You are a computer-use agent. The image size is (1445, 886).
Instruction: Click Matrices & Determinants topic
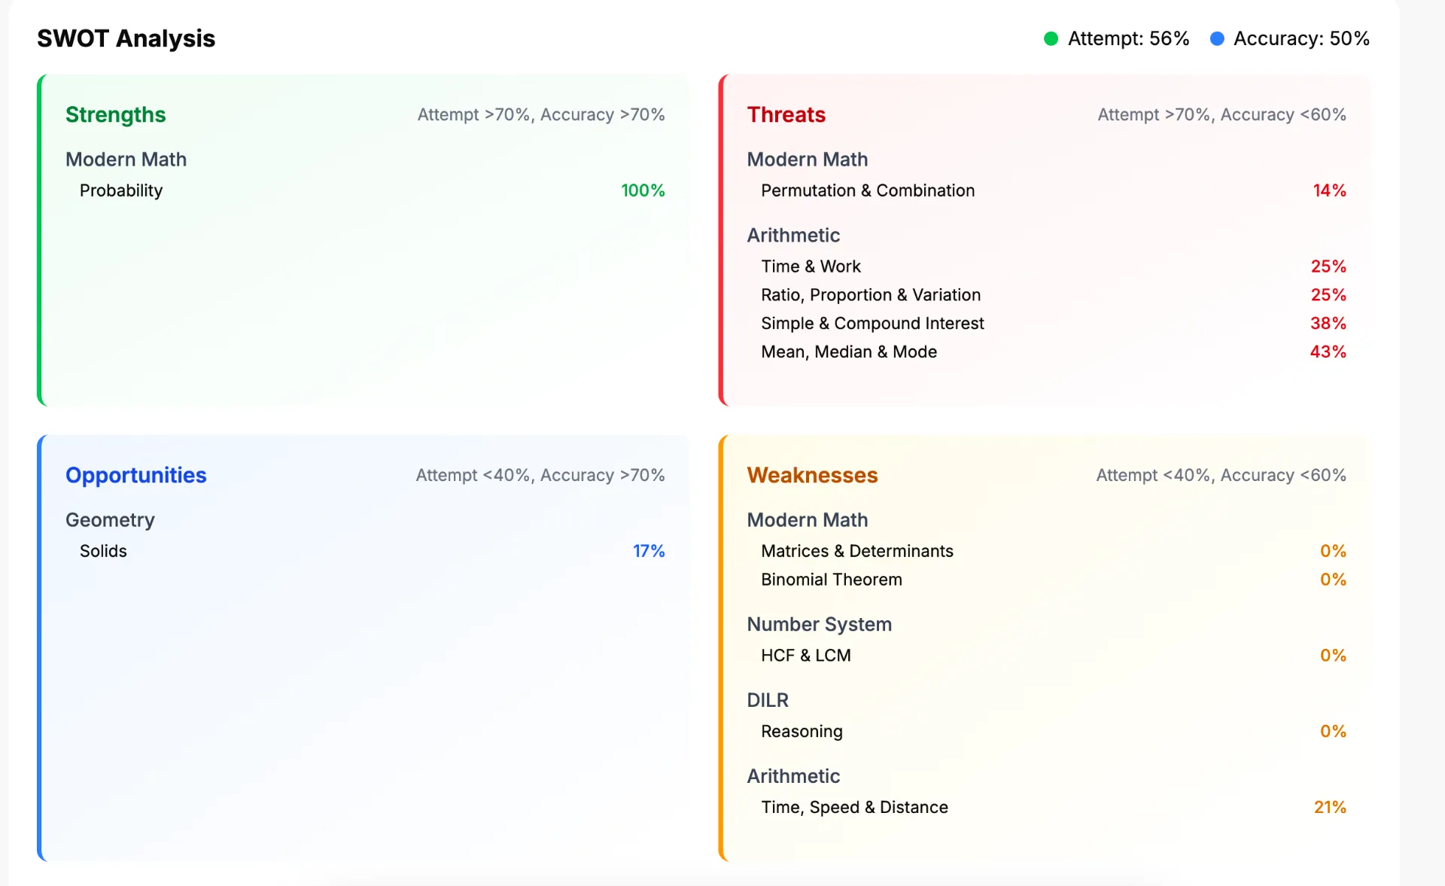tap(857, 551)
